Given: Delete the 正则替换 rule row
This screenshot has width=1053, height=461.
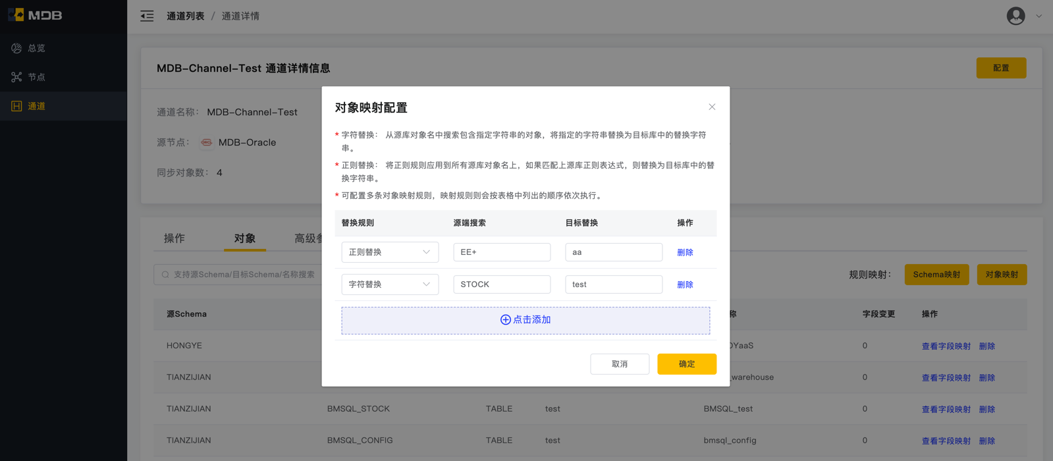Looking at the screenshot, I should click(685, 252).
